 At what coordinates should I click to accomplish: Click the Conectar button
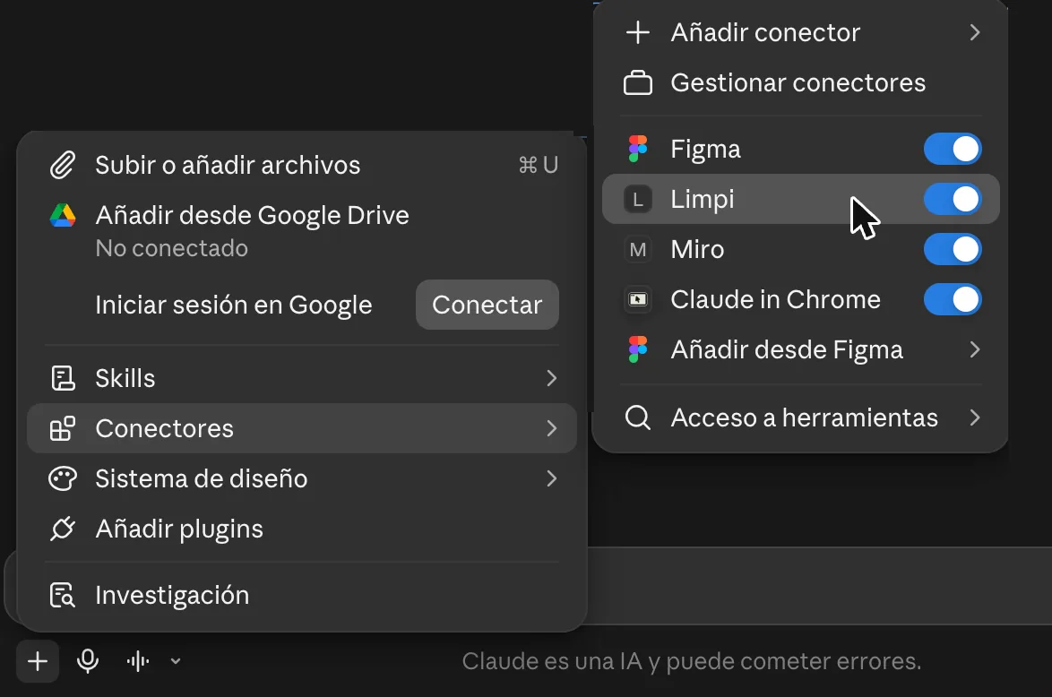(x=487, y=305)
